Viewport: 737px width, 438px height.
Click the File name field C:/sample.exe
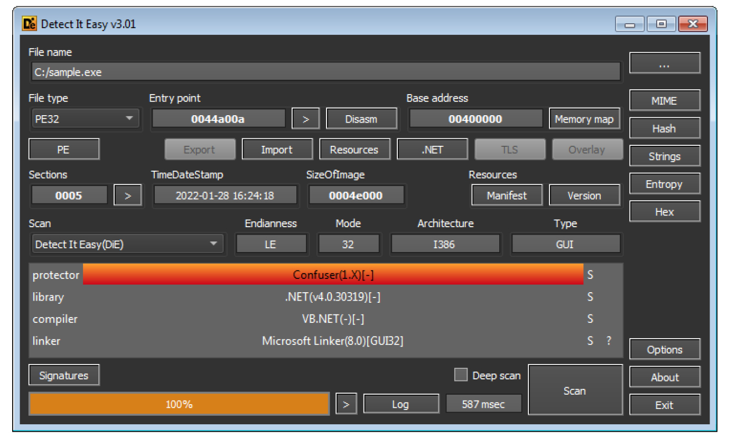[326, 72]
